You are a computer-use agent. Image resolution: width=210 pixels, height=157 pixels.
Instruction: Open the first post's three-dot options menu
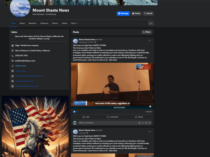tap(149, 41)
